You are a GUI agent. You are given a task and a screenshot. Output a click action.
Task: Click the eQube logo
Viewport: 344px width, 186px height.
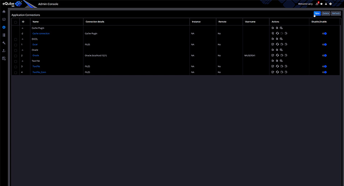click(12, 4)
